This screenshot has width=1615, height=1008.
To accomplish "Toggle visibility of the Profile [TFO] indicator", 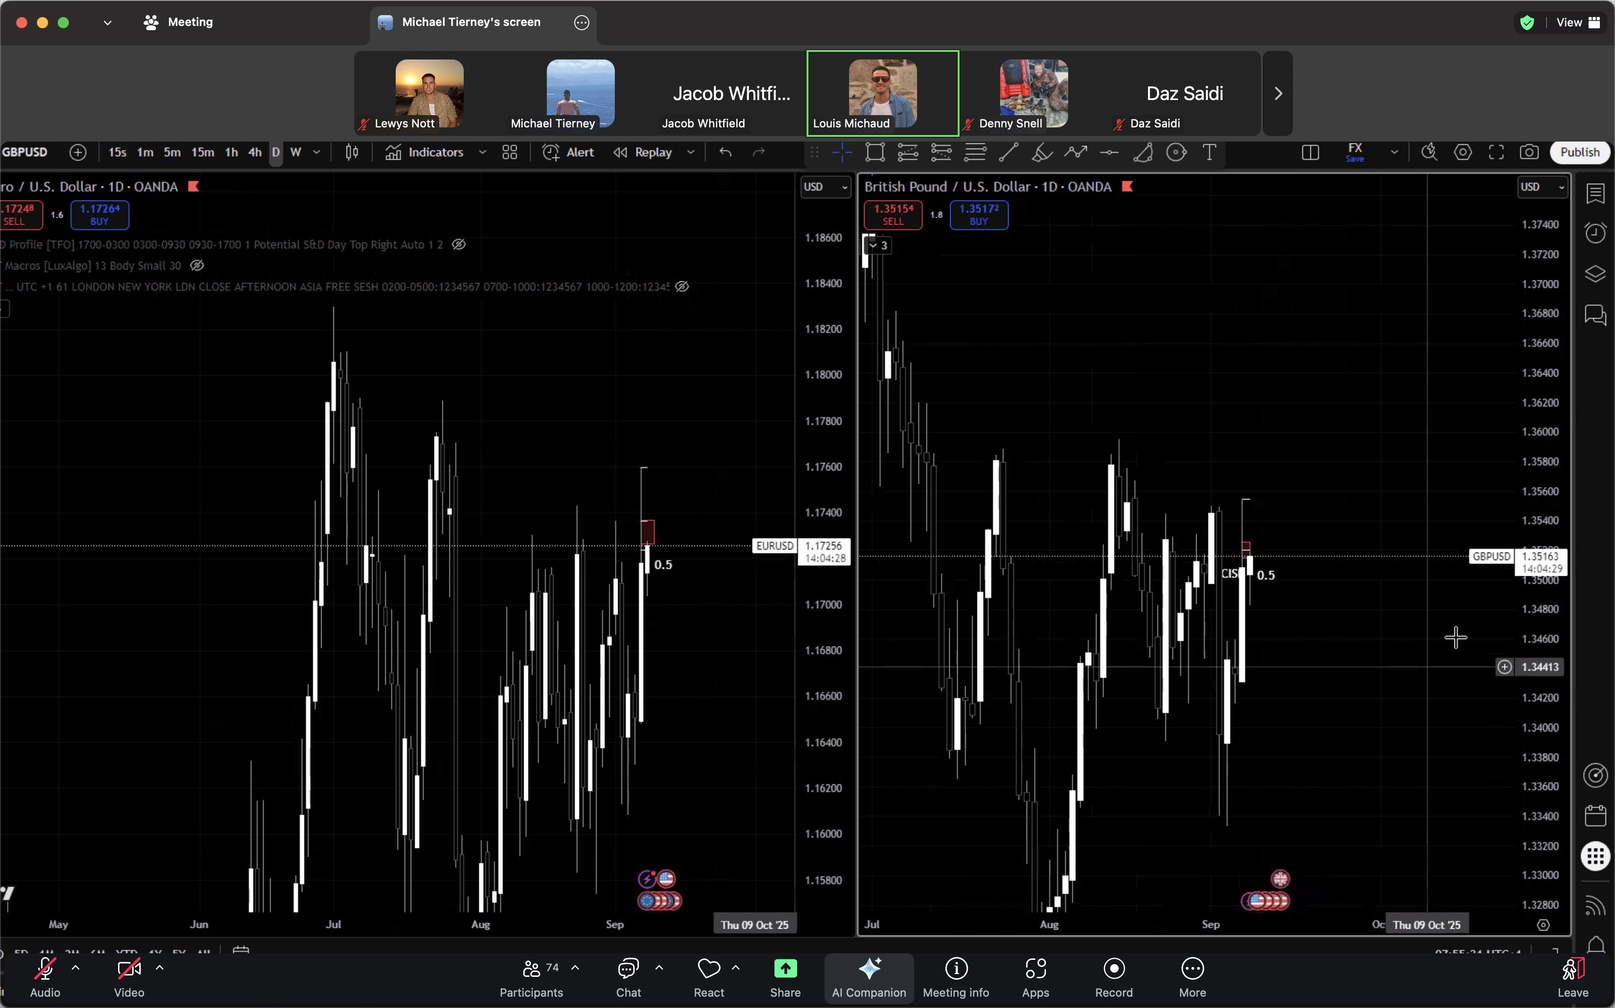I will tap(459, 244).
